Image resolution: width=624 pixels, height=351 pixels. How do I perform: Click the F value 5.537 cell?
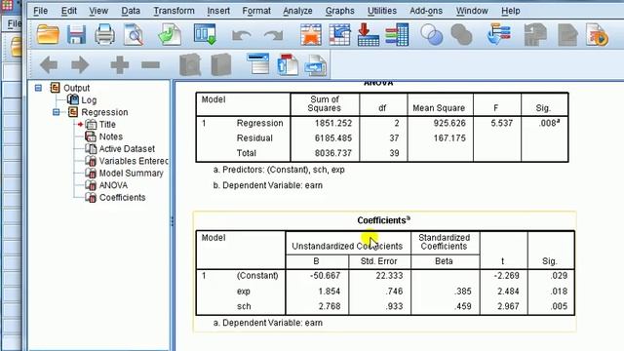point(501,123)
